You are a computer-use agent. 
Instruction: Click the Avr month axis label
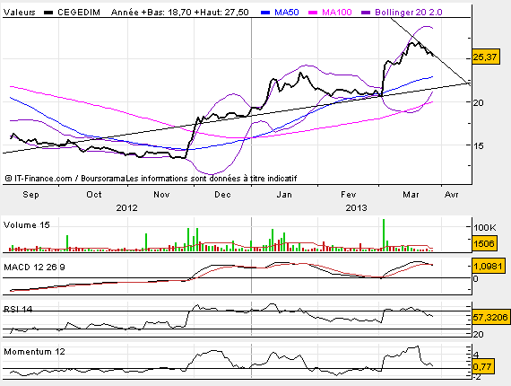pyautogui.click(x=451, y=195)
